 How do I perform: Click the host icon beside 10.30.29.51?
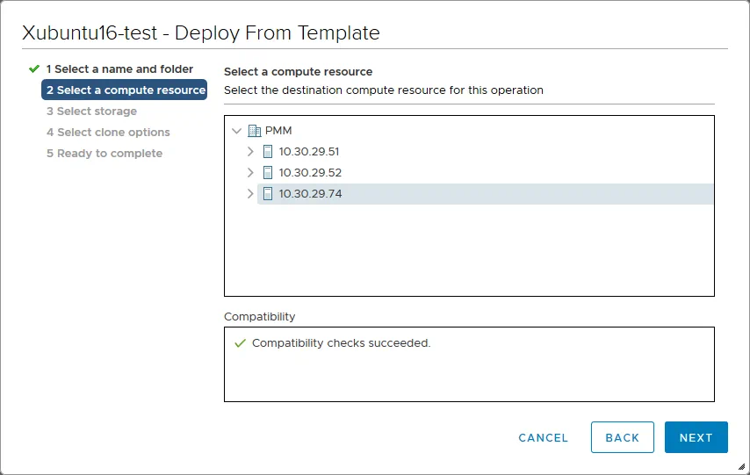269,152
